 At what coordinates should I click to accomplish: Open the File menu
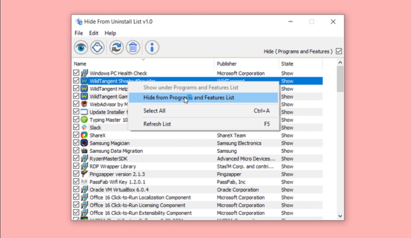click(79, 33)
